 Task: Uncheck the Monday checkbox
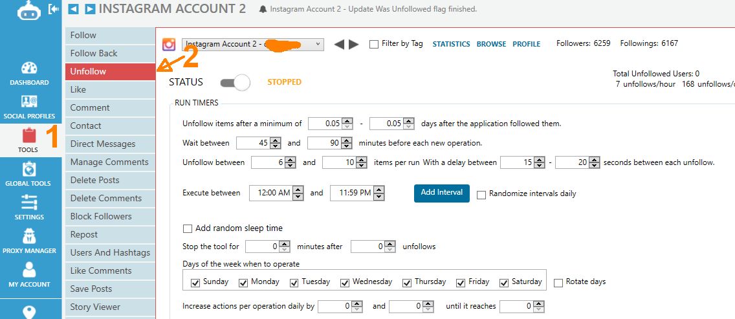pyautogui.click(x=243, y=282)
